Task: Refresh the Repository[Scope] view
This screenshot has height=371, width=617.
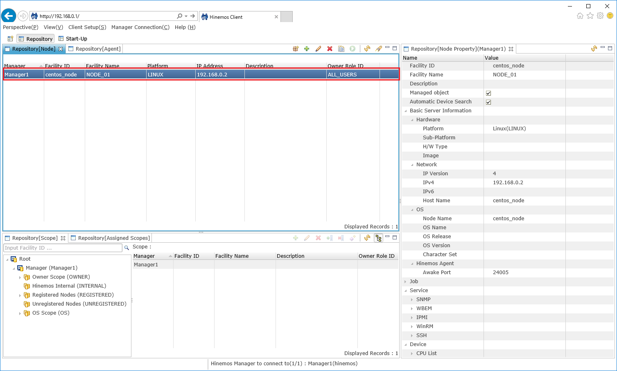Action: [367, 238]
